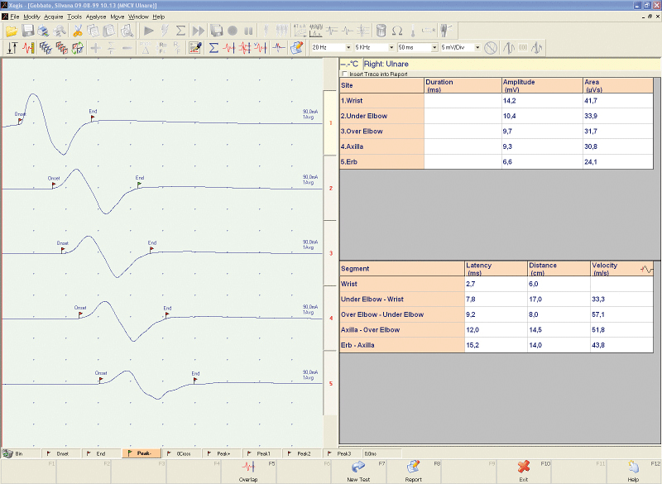Viewport: 662px width, 484px height.
Task: Open the 20 Hz low filter dropdown
Action: (x=348, y=48)
